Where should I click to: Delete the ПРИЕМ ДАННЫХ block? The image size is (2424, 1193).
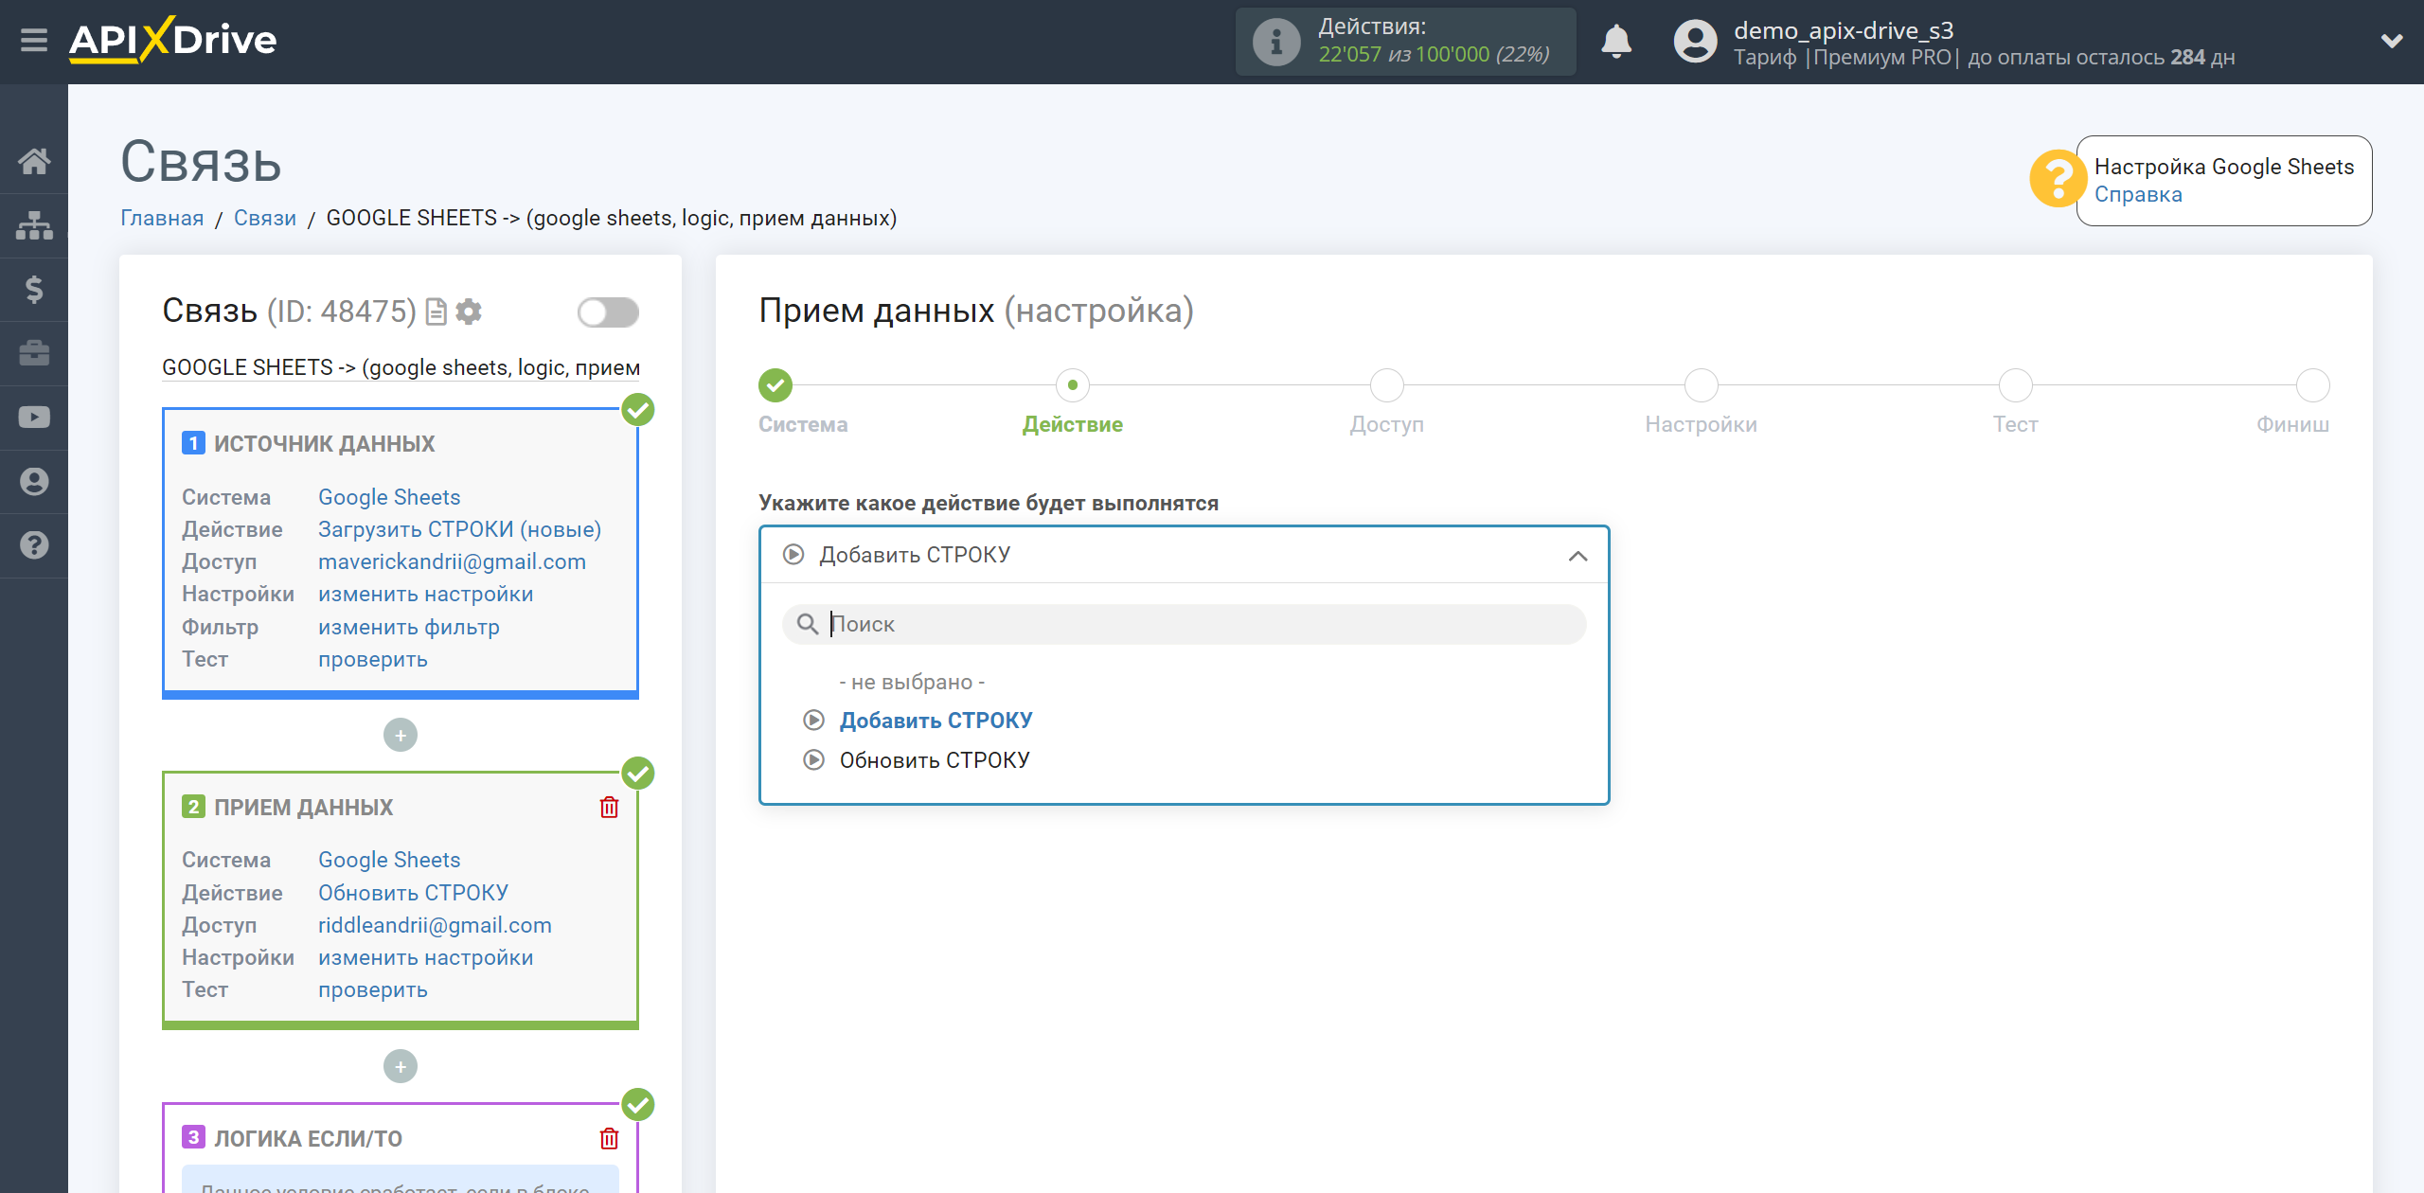pos(609,807)
